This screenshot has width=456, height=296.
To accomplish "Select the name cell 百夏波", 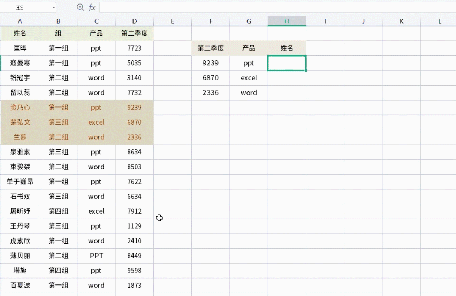I will (x=20, y=286).
